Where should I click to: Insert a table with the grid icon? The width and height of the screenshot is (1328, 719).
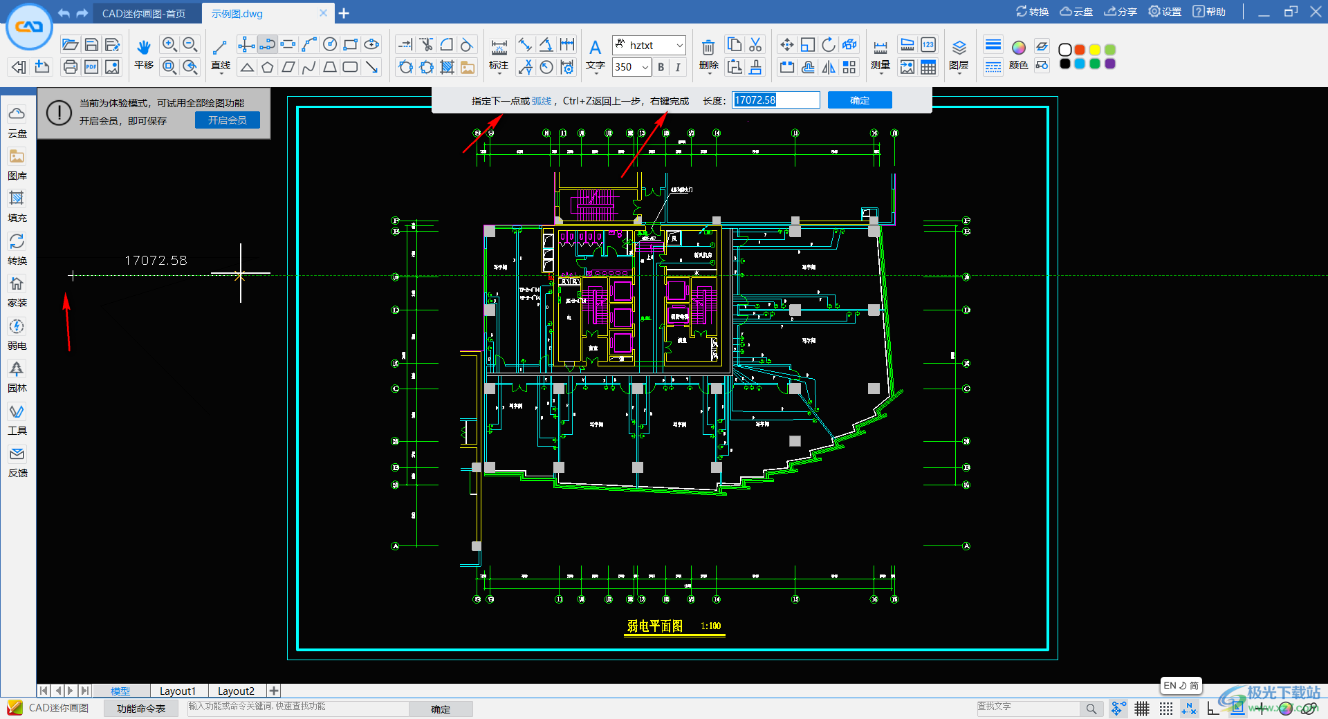pyautogui.click(x=928, y=67)
